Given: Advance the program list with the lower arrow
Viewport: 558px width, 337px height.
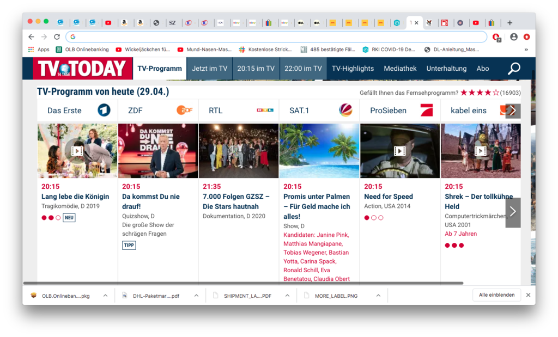Looking at the screenshot, I should point(513,212).
